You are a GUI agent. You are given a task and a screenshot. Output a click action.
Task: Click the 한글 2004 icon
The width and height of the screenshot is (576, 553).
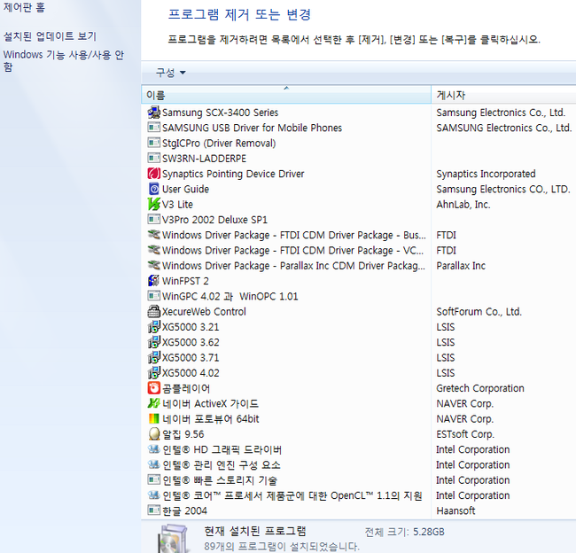click(x=154, y=510)
